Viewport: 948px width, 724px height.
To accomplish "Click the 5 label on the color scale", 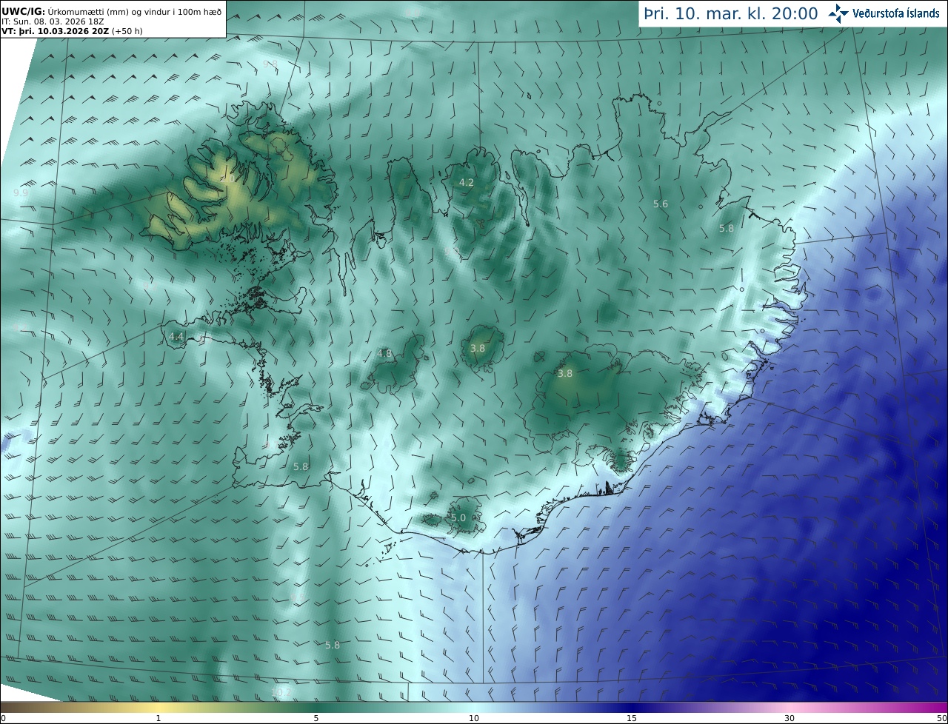I will pos(316,718).
